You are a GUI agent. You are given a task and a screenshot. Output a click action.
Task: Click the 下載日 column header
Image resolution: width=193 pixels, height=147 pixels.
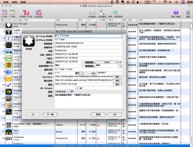coord(114,20)
